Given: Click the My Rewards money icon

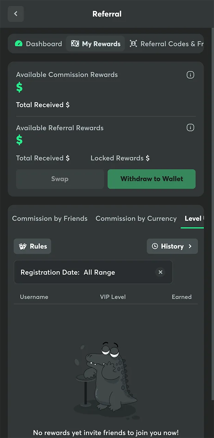Looking at the screenshot, I should click(75, 44).
